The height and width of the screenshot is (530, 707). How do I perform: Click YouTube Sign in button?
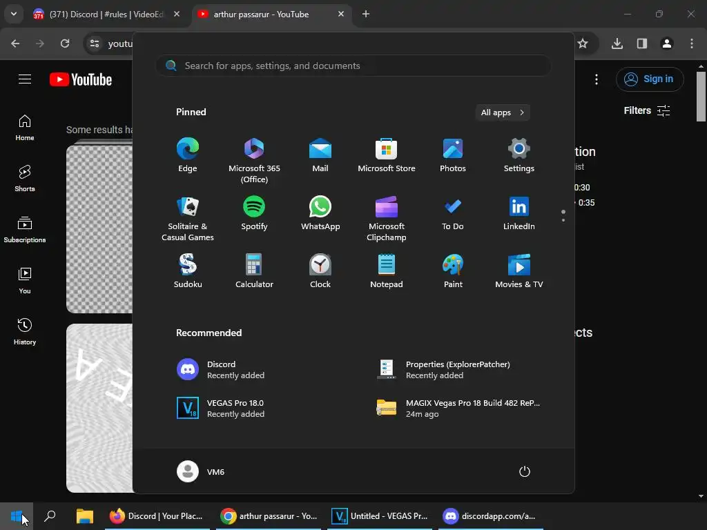pos(650,79)
